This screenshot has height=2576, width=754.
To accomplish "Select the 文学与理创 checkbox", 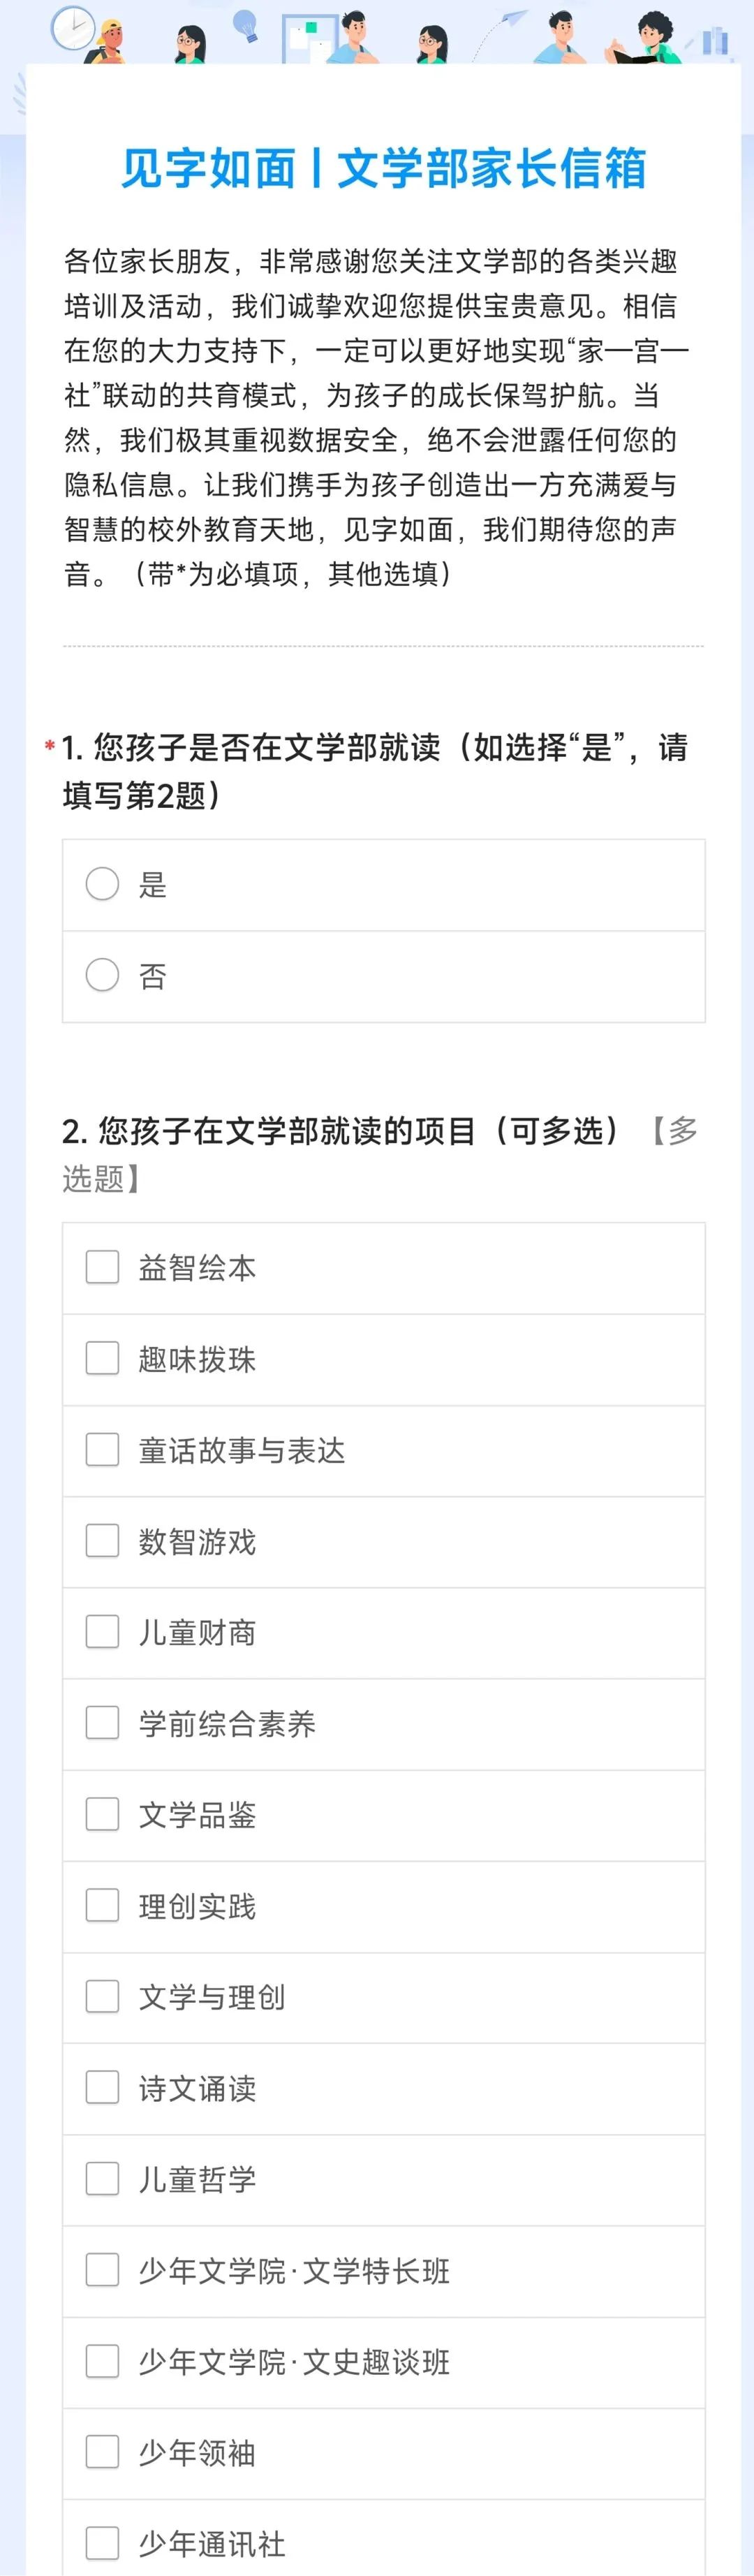I will click(102, 1996).
